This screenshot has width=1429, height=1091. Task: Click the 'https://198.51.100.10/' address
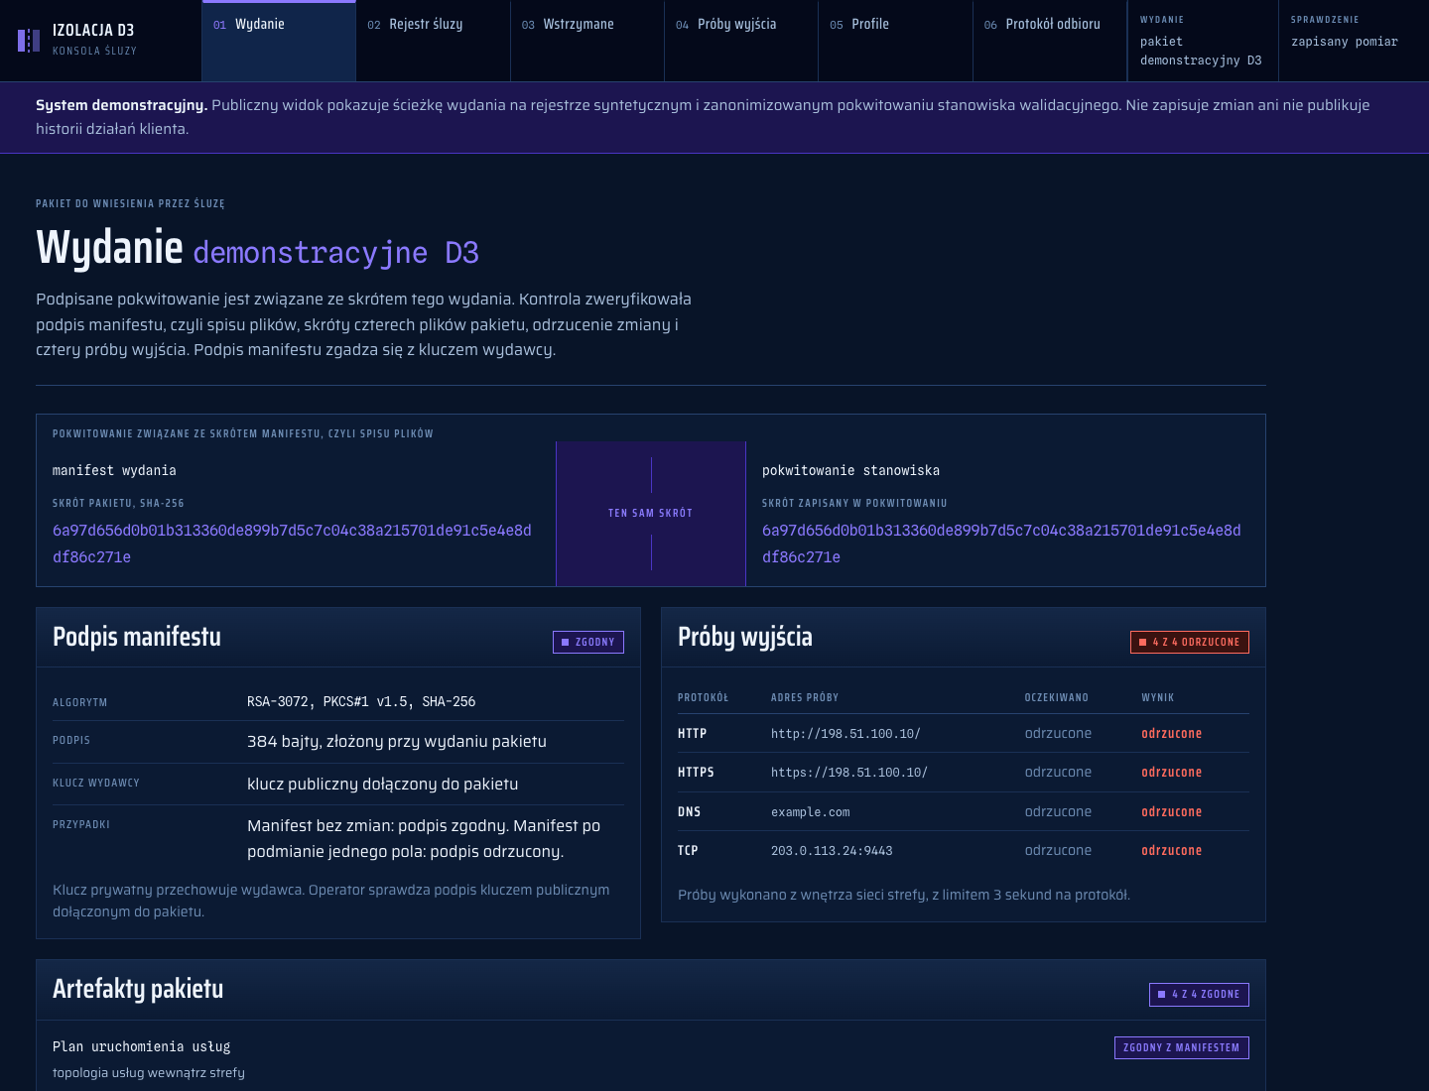click(x=849, y=773)
